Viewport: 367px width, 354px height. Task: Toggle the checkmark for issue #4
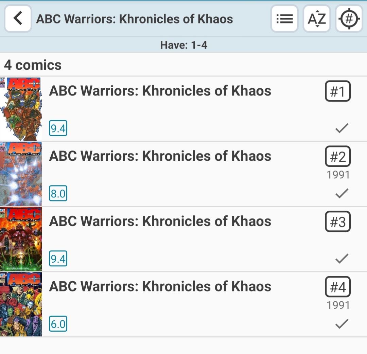point(342,324)
